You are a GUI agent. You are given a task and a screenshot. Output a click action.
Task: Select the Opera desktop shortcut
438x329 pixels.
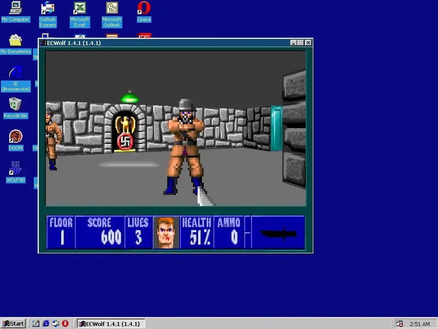[x=144, y=12]
